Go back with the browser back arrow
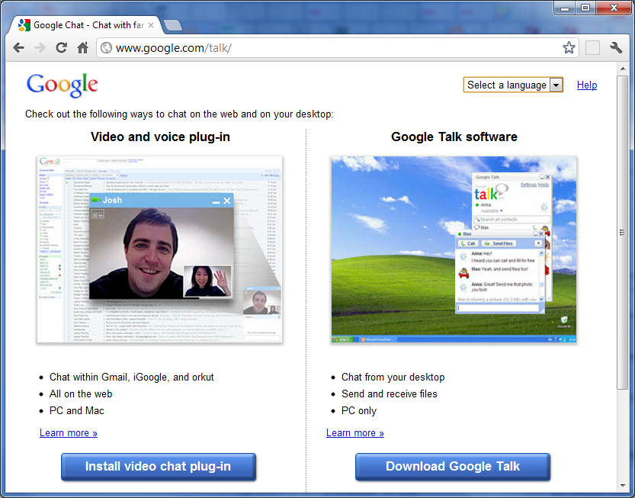This screenshot has height=498, width=635. point(18,48)
